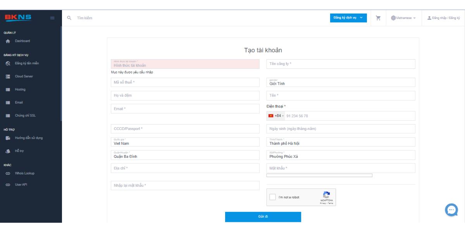The width and height of the screenshot is (465, 232).
Task: Click the Chứng chỉ SSL icon
Action: pos(8,116)
